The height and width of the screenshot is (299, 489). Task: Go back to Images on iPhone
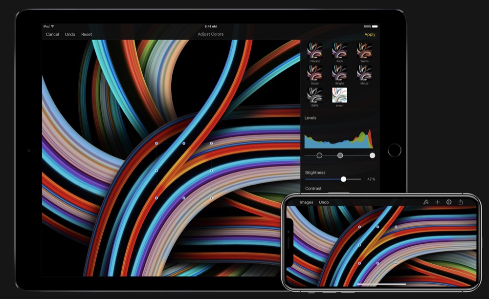coord(307,202)
